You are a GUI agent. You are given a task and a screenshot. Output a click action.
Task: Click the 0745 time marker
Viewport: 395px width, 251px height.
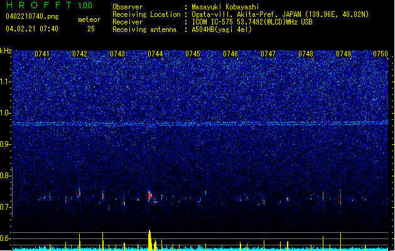click(193, 54)
